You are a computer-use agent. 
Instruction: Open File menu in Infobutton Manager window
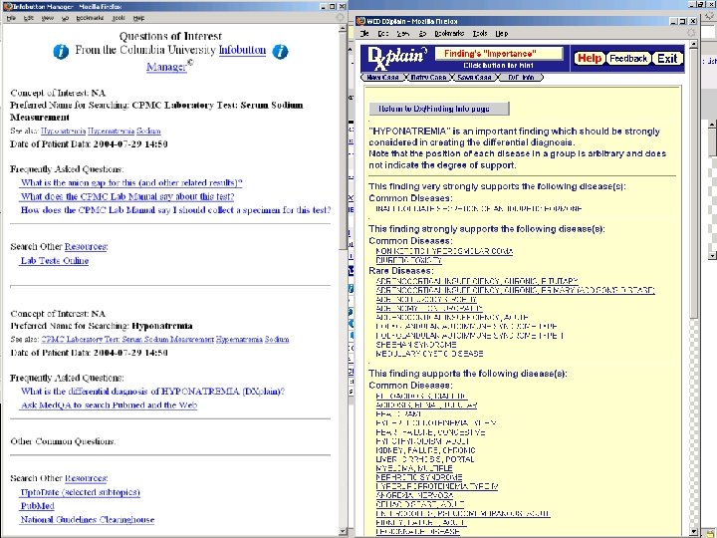click(11, 18)
